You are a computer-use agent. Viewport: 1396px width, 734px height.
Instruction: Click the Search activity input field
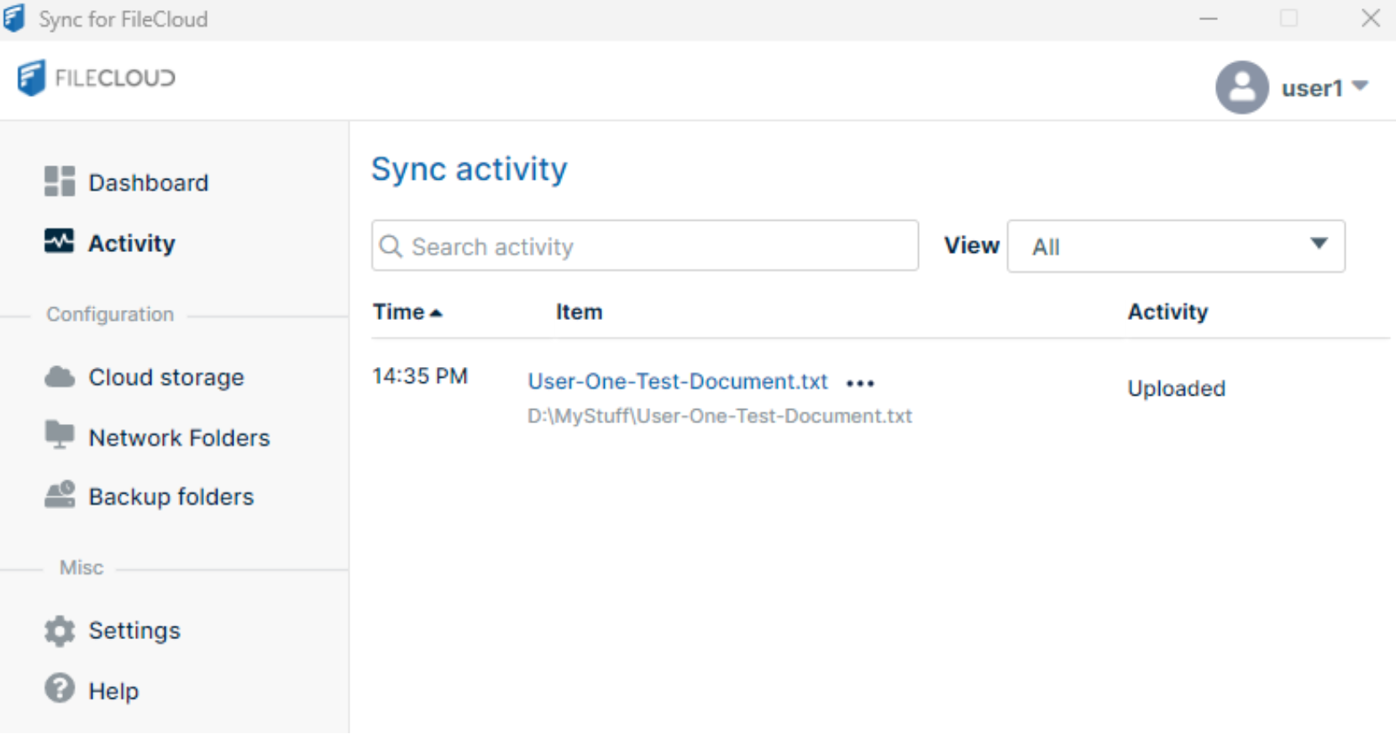click(645, 245)
